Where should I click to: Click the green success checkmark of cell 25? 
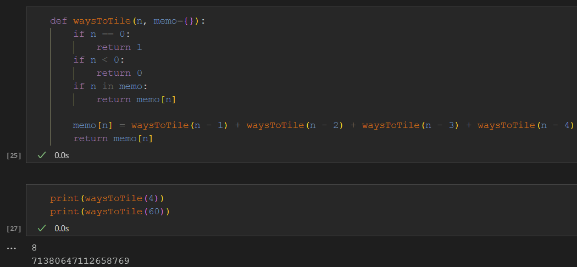(42, 155)
